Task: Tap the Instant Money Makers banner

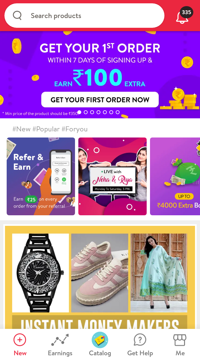Action: (x=100, y=277)
